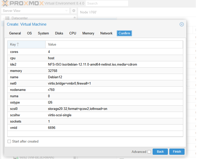Viewport: 207px width, 159px height.
Task: Collapse the Datacenter tree node
Action: (3, 18)
